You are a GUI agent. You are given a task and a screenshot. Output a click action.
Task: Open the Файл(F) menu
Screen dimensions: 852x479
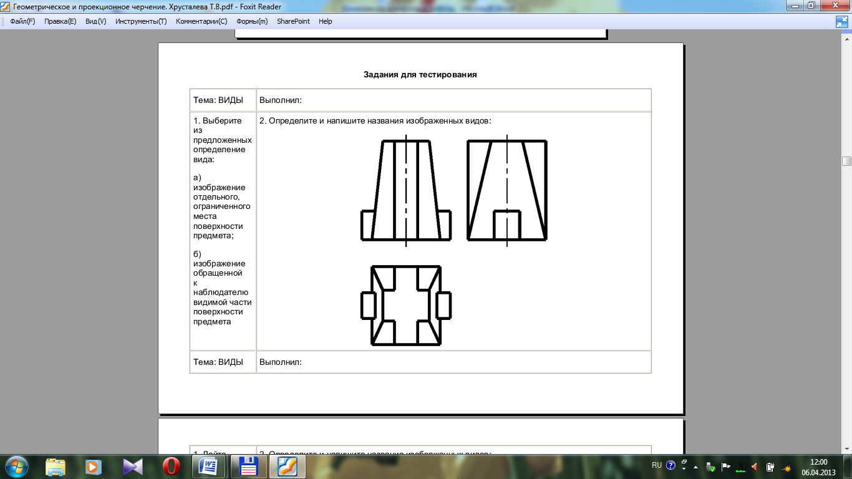tap(22, 21)
